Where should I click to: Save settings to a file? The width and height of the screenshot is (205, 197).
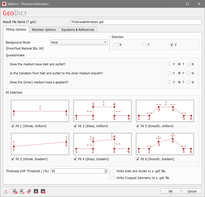coord(15,191)
